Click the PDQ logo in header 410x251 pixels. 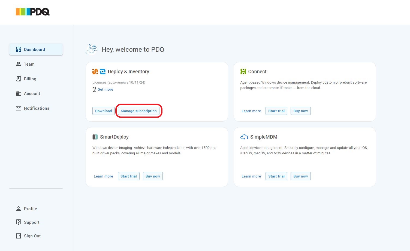tap(32, 12)
